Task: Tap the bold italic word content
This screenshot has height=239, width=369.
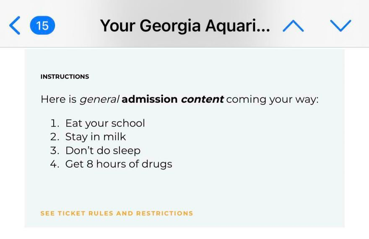Action: click(203, 99)
